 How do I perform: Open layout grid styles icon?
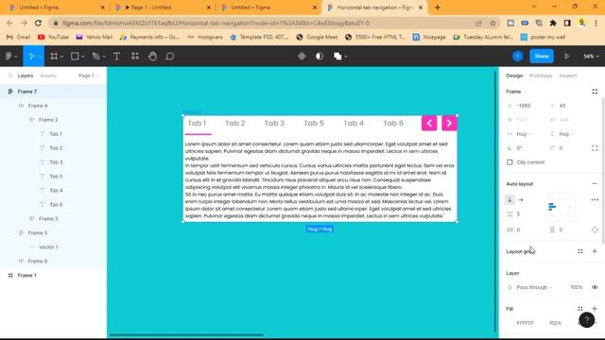(580, 251)
